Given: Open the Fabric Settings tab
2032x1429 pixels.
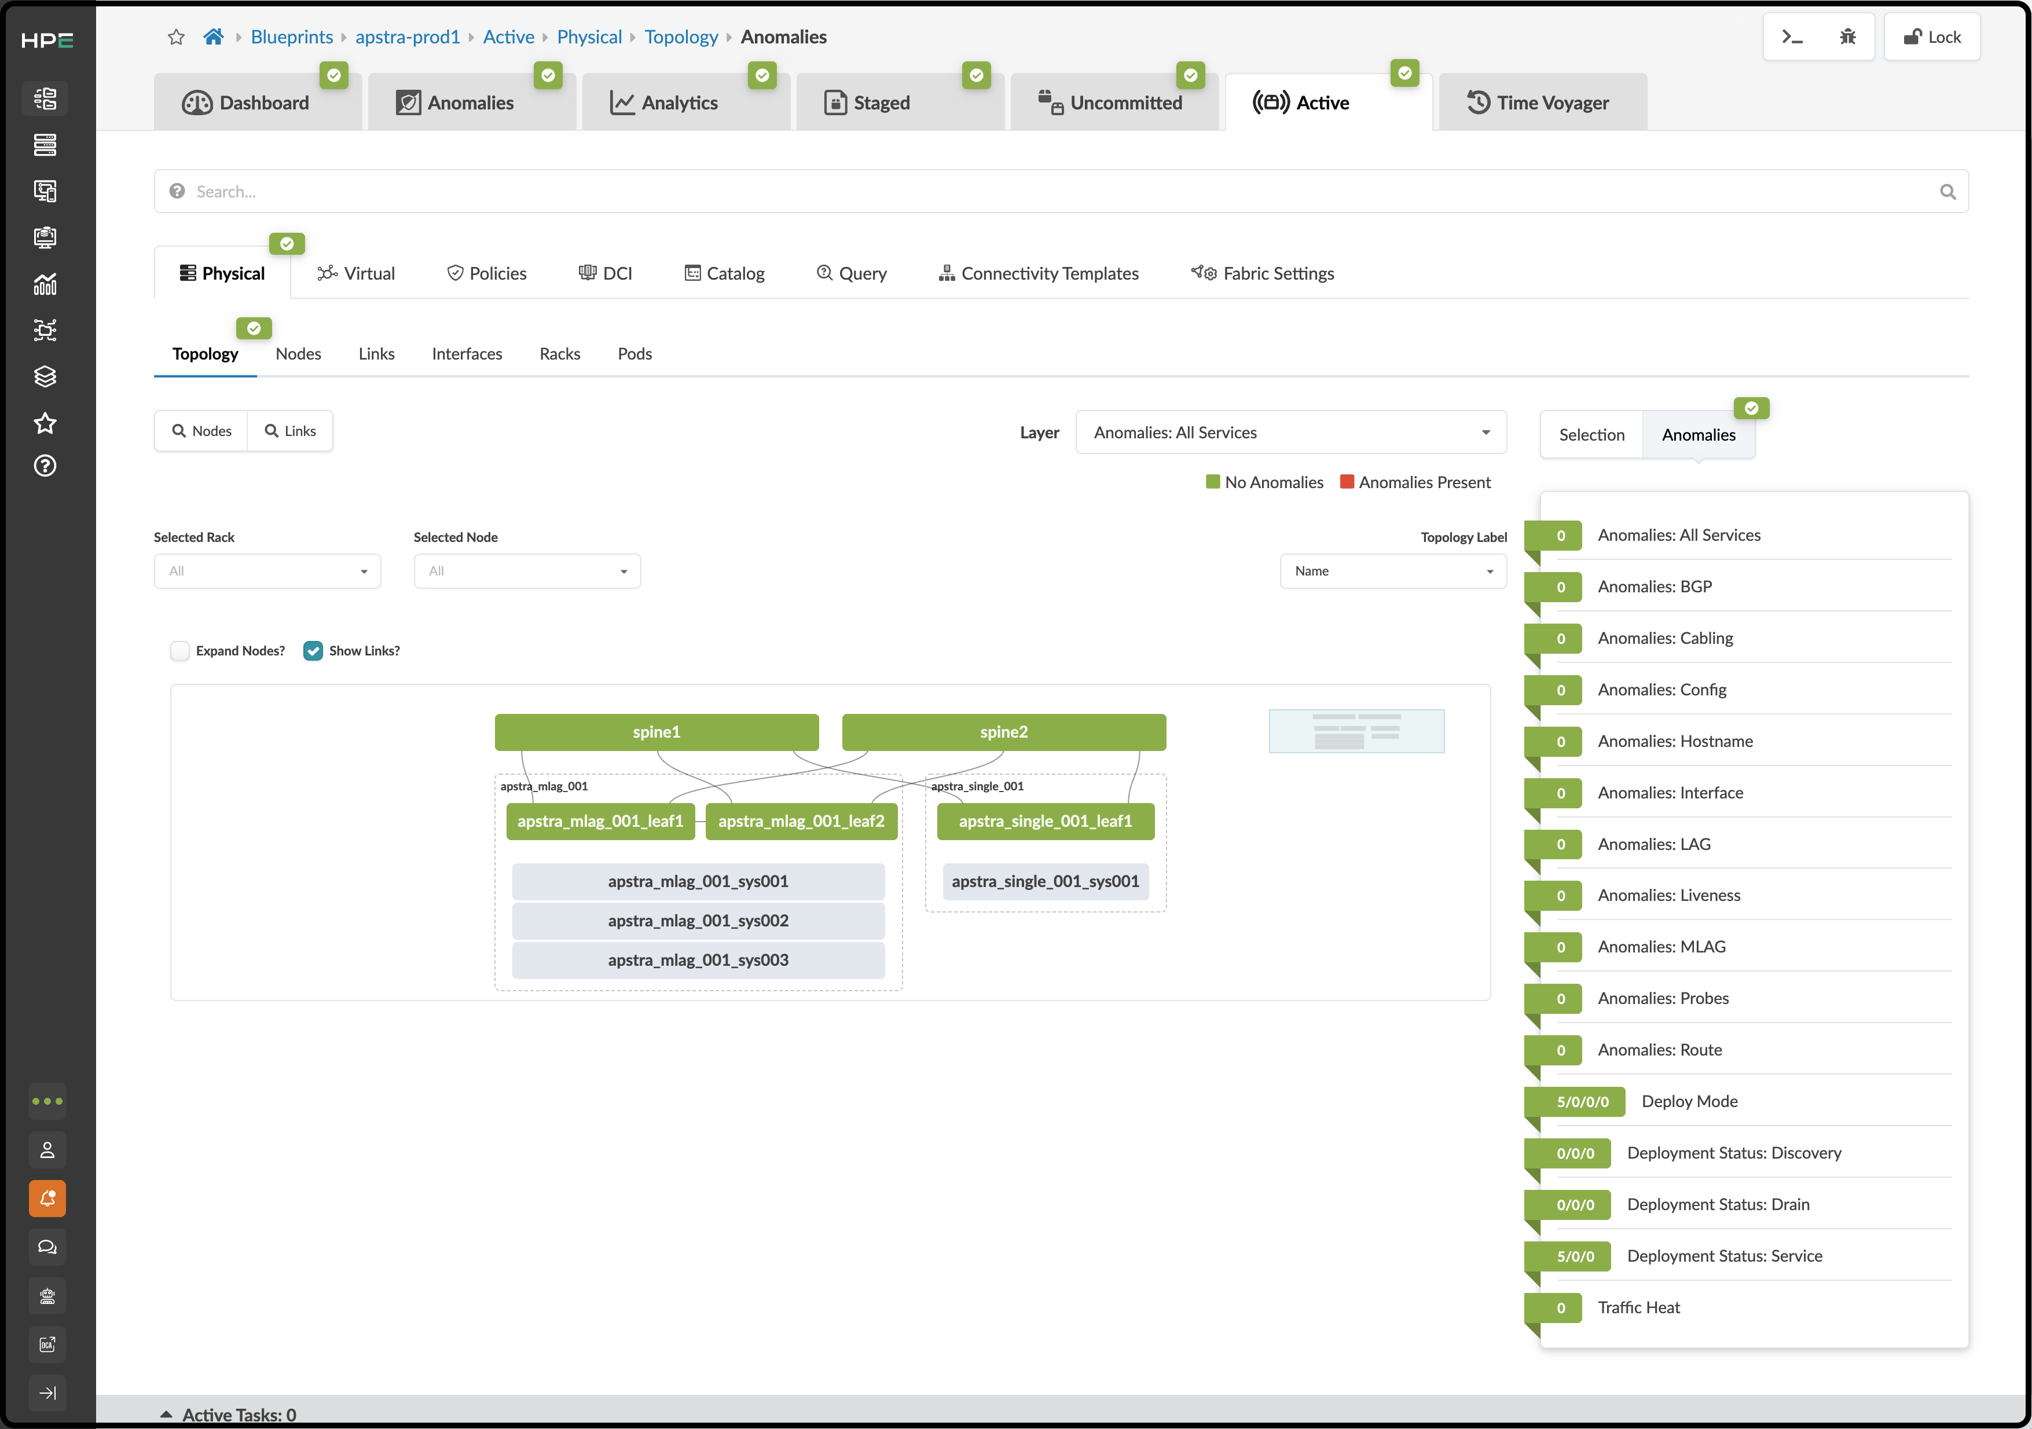Looking at the screenshot, I should pos(1262,273).
